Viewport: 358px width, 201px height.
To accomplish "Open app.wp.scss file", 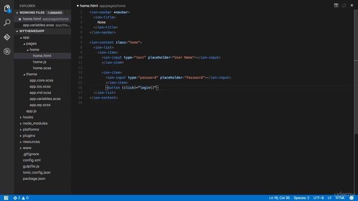I will 40,105.
